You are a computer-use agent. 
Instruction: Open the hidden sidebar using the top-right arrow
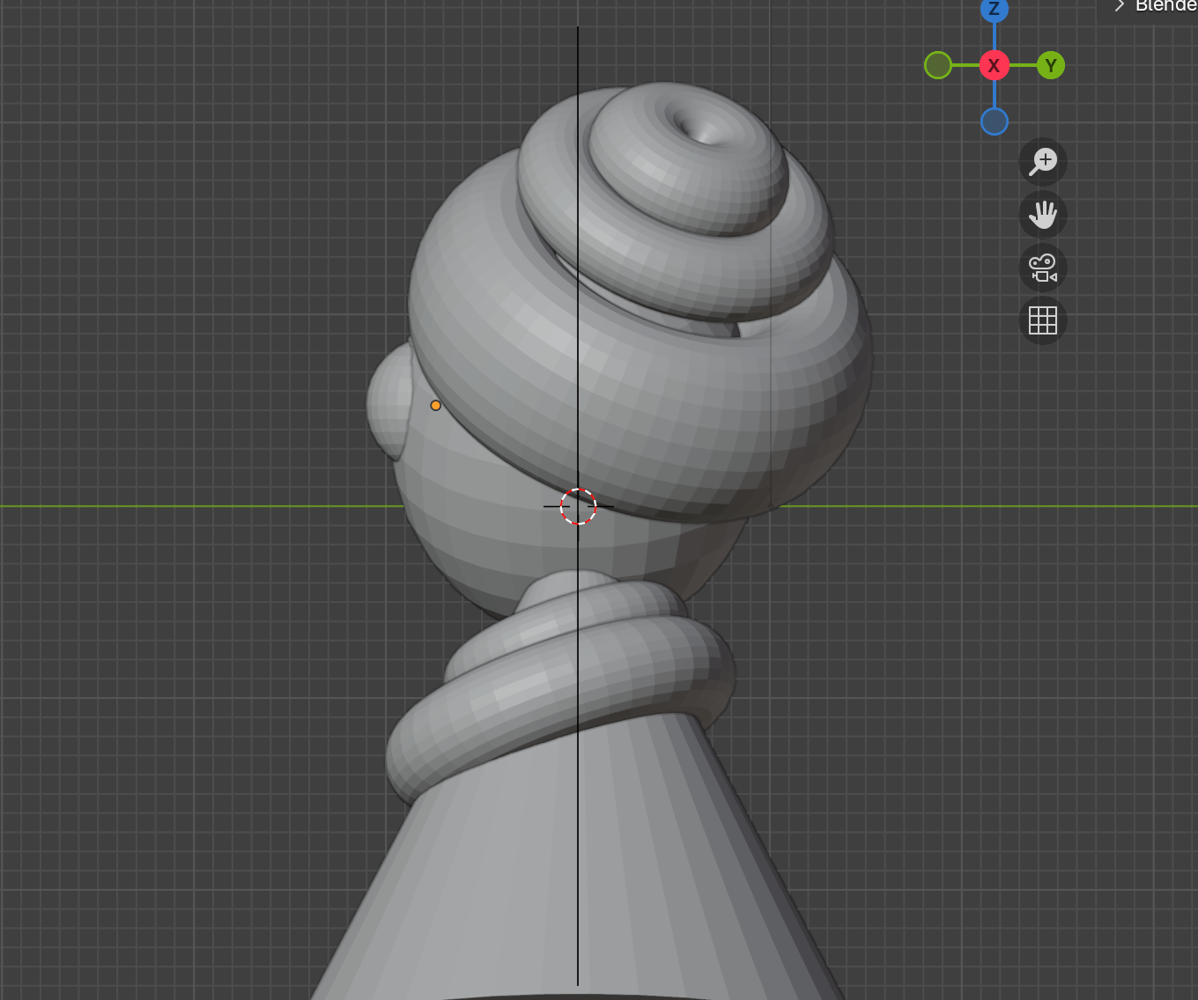pos(1119,7)
